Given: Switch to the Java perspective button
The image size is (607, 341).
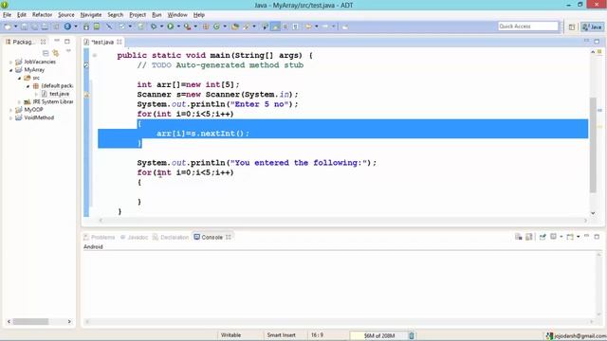Looking at the screenshot, I should pyautogui.click(x=592, y=27).
